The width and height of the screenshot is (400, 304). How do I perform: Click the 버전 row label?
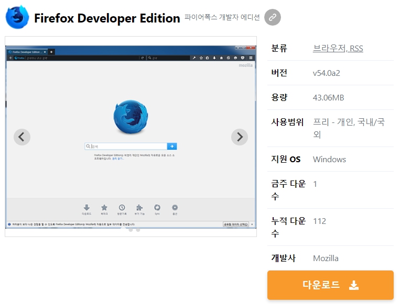tap(279, 73)
